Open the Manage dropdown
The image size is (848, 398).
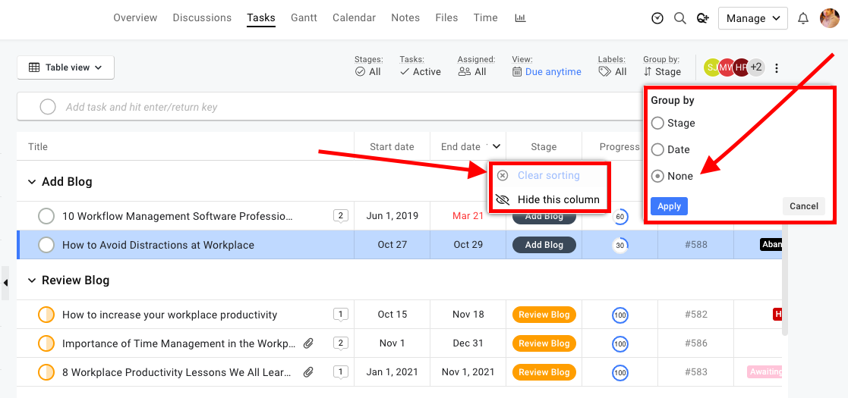pyautogui.click(x=752, y=18)
